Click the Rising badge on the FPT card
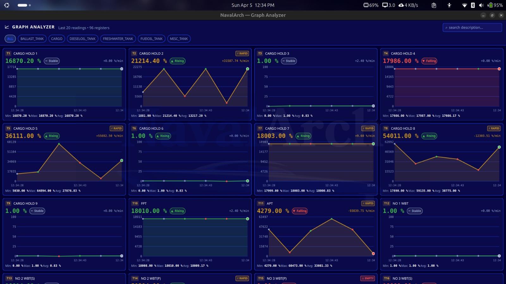The image size is (506, 284). point(177,211)
